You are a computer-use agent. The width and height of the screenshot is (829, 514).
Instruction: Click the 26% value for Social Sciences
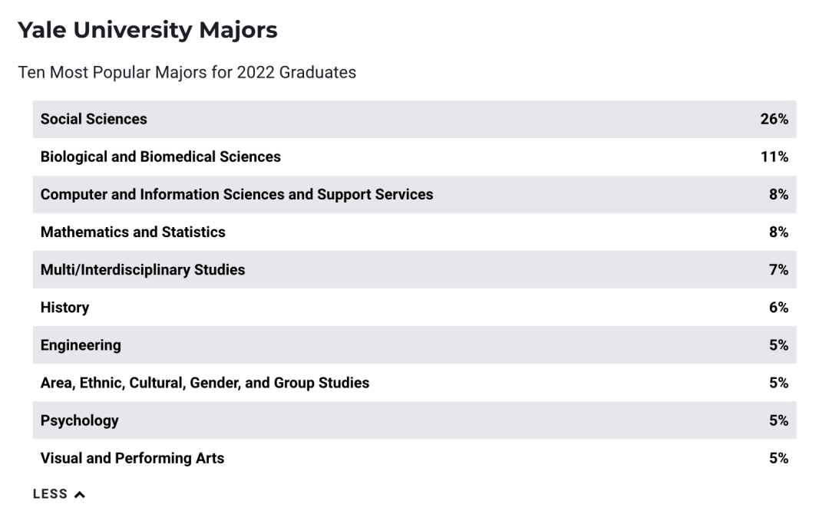774,120
